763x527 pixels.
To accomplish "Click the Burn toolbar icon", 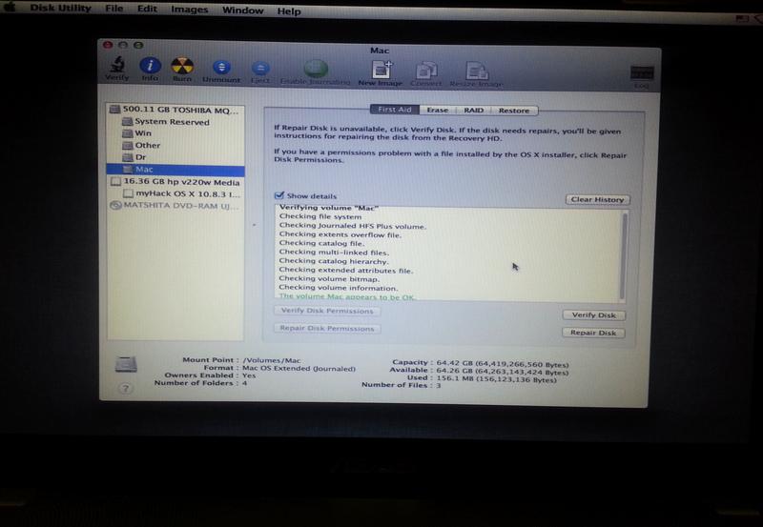I will point(181,69).
